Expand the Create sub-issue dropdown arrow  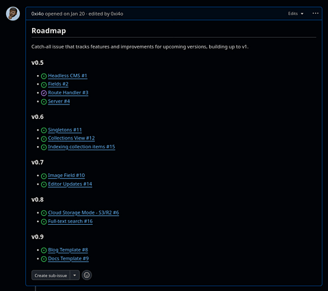pos(74,275)
